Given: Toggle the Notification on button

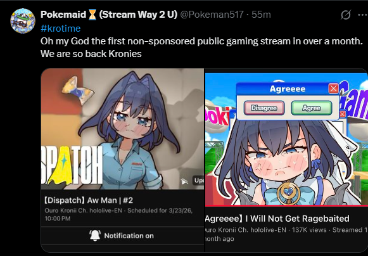Looking at the screenshot, I should (x=122, y=236).
